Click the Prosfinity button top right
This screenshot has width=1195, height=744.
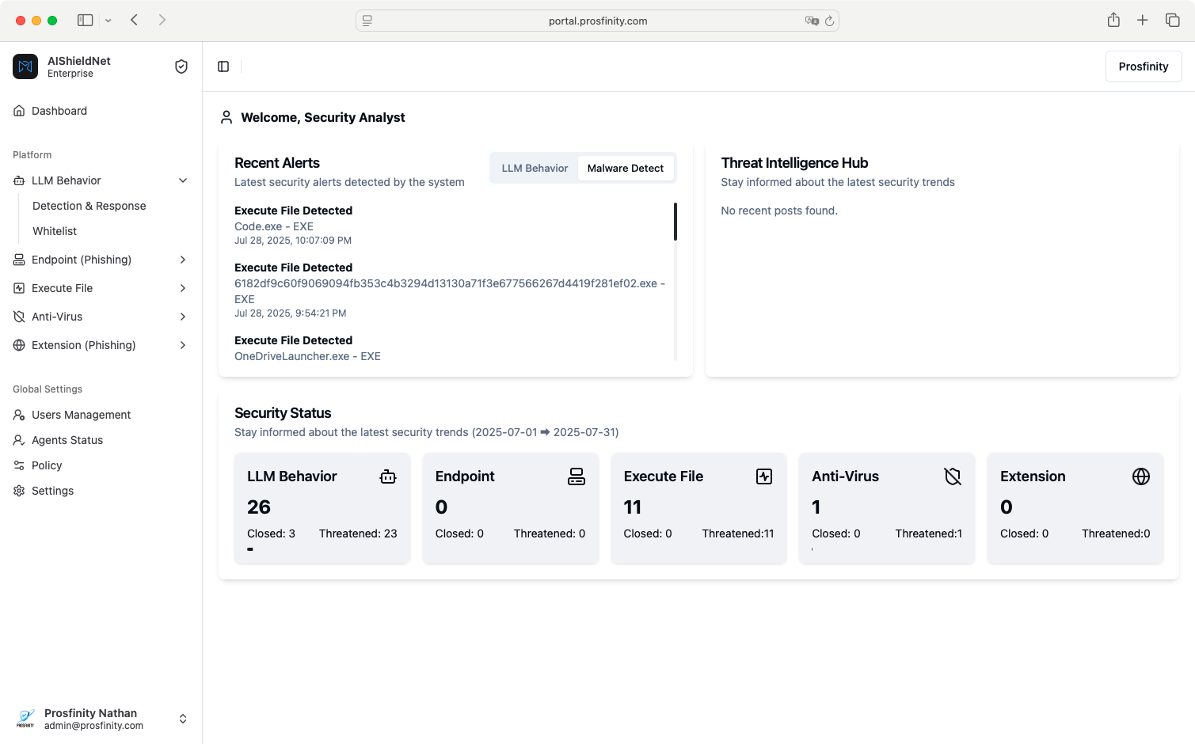point(1143,66)
